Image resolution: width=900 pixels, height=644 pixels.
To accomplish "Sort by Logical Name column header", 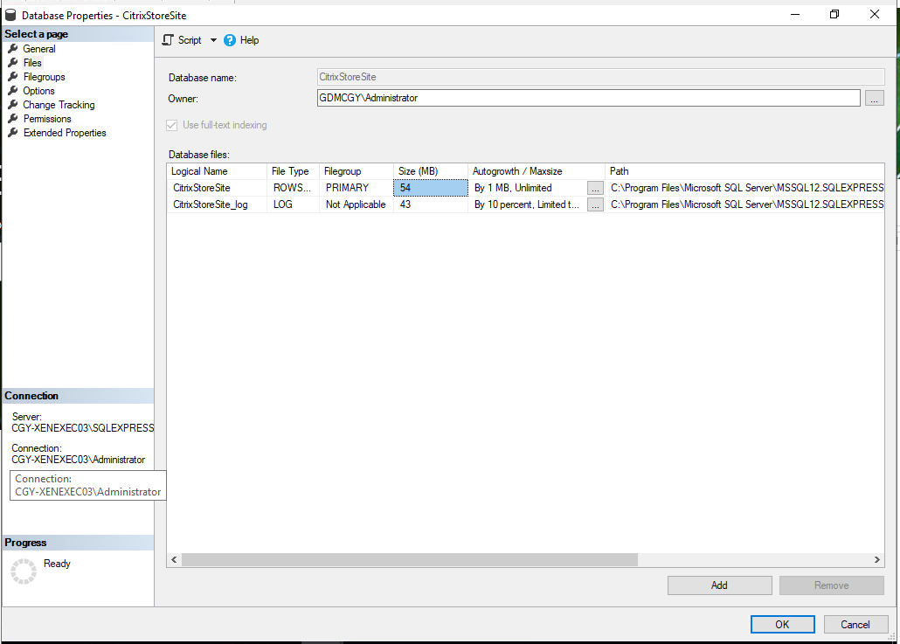I will (x=217, y=171).
